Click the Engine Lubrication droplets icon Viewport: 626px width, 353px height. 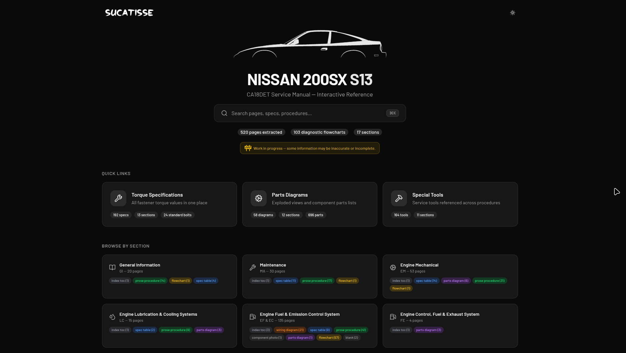click(112, 317)
